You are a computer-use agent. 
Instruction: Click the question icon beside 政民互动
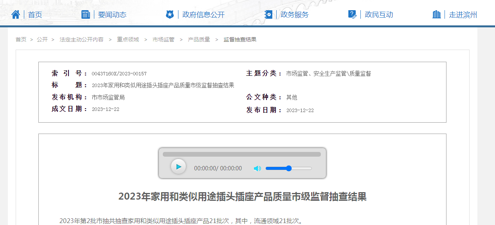pyautogui.click(x=352, y=14)
